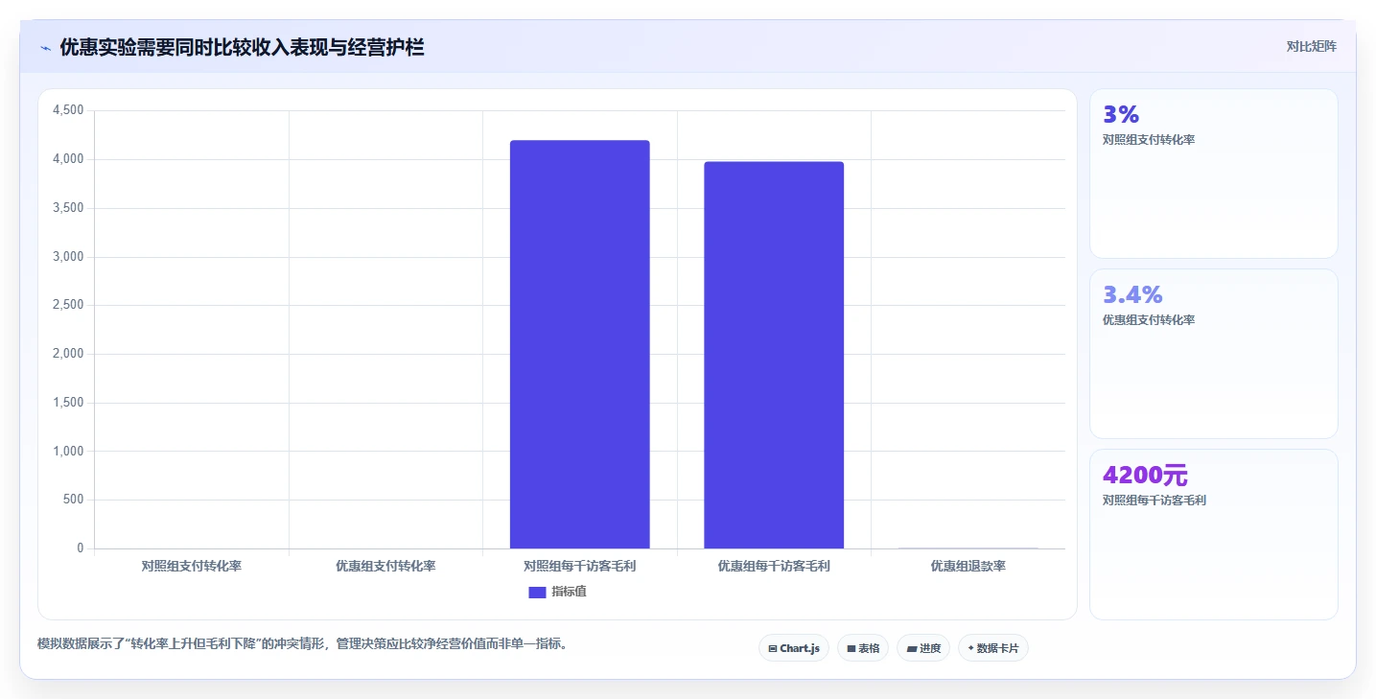The width and height of the screenshot is (1376, 699).
Task: Click the 3.4% value text
Action: [1132, 294]
